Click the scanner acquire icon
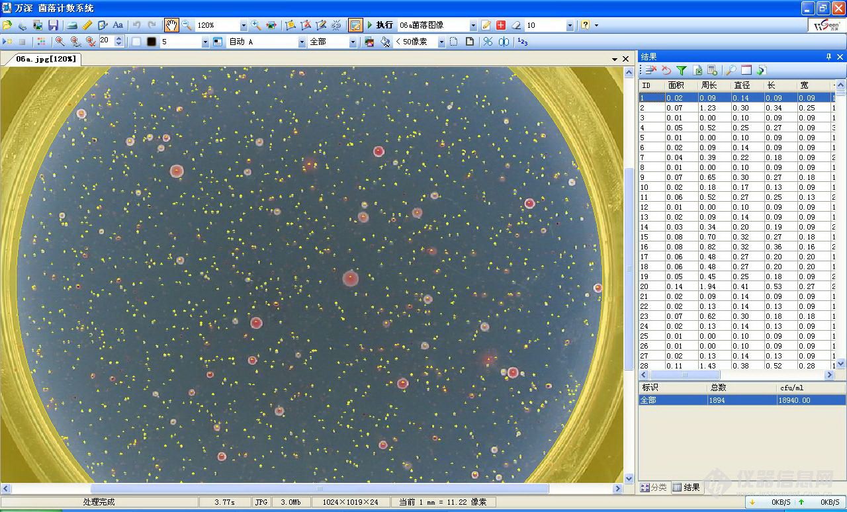This screenshot has width=847, height=512. (x=71, y=25)
